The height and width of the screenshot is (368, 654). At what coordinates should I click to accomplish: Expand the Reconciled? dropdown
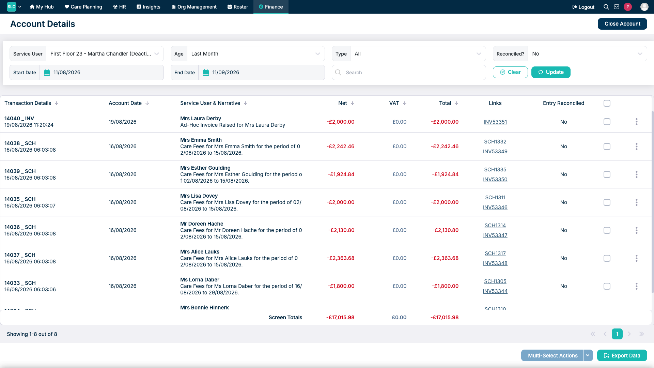587,54
